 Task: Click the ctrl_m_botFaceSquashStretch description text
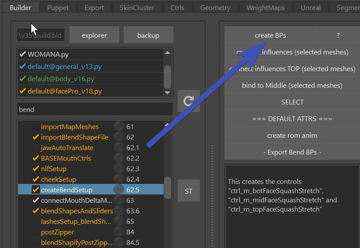276,191
